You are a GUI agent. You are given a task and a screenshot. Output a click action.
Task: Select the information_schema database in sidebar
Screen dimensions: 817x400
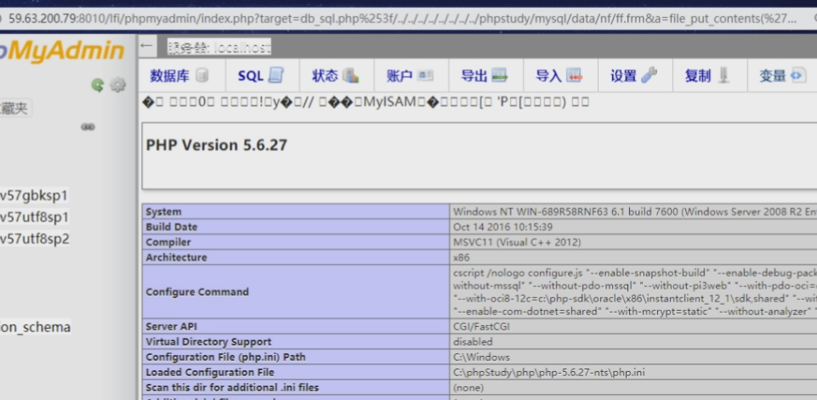(35, 327)
